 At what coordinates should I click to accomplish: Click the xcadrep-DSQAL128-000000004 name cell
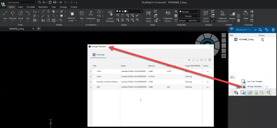134,77
